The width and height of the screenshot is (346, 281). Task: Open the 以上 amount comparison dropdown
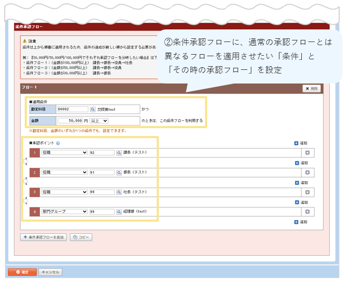click(x=99, y=121)
